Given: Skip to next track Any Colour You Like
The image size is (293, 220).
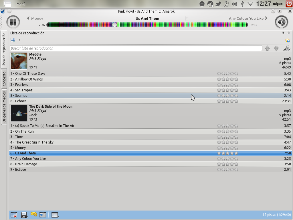Looking at the screenshot, I should coord(248,18).
